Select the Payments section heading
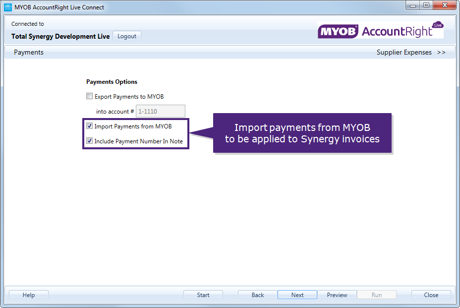460x308 pixels. 29,52
